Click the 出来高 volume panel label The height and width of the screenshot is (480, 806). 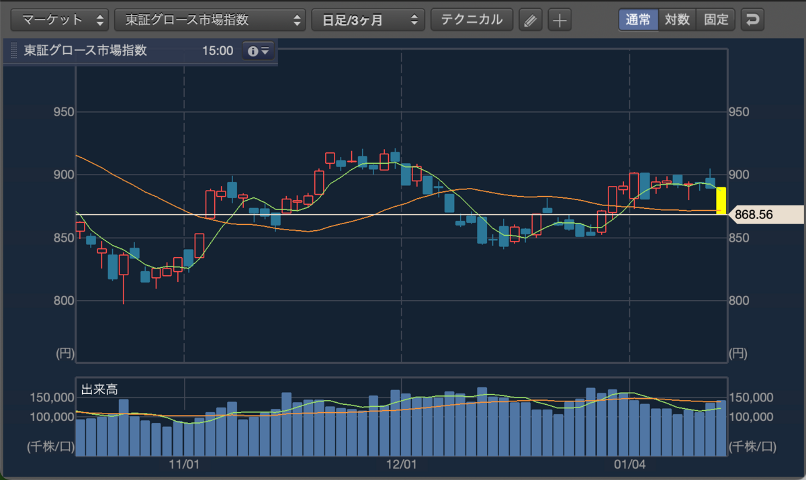click(x=100, y=389)
